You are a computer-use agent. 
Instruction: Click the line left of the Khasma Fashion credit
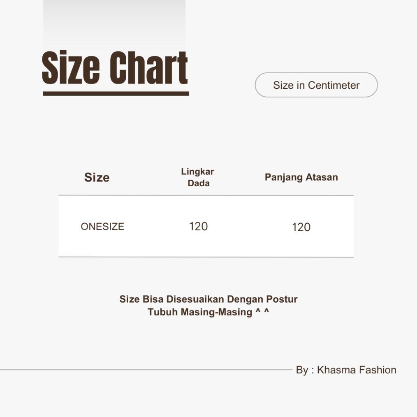click(x=144, y=370)
